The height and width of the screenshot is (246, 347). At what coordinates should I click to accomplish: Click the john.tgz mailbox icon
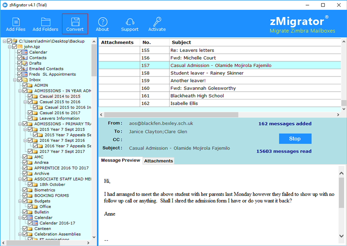click(x=20, y=47)
